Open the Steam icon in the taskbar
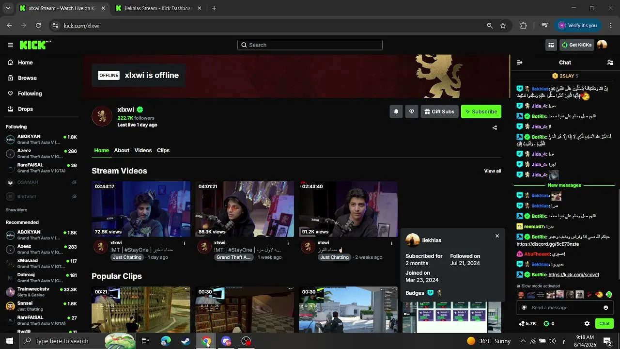The height and width of the screenshot is (349, 620). (186, 341)
